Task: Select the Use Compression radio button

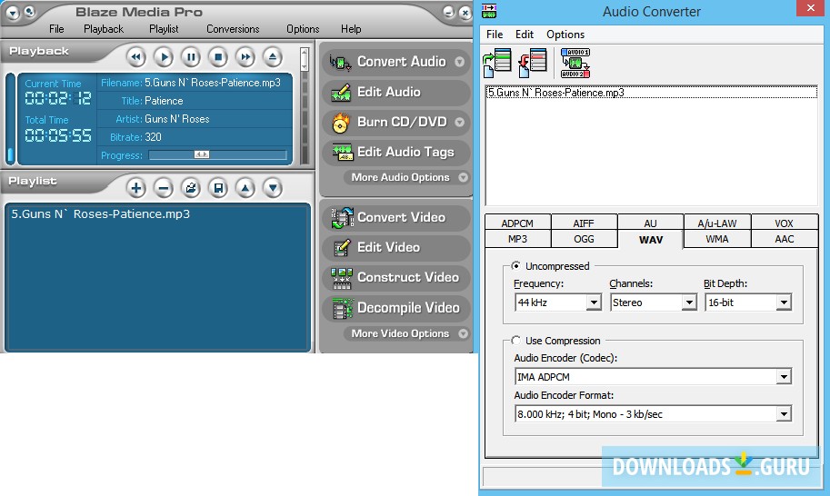Action: click(x=515, y=340)
